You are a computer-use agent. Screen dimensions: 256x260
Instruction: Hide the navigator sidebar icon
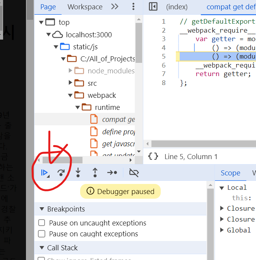(153, 7)
